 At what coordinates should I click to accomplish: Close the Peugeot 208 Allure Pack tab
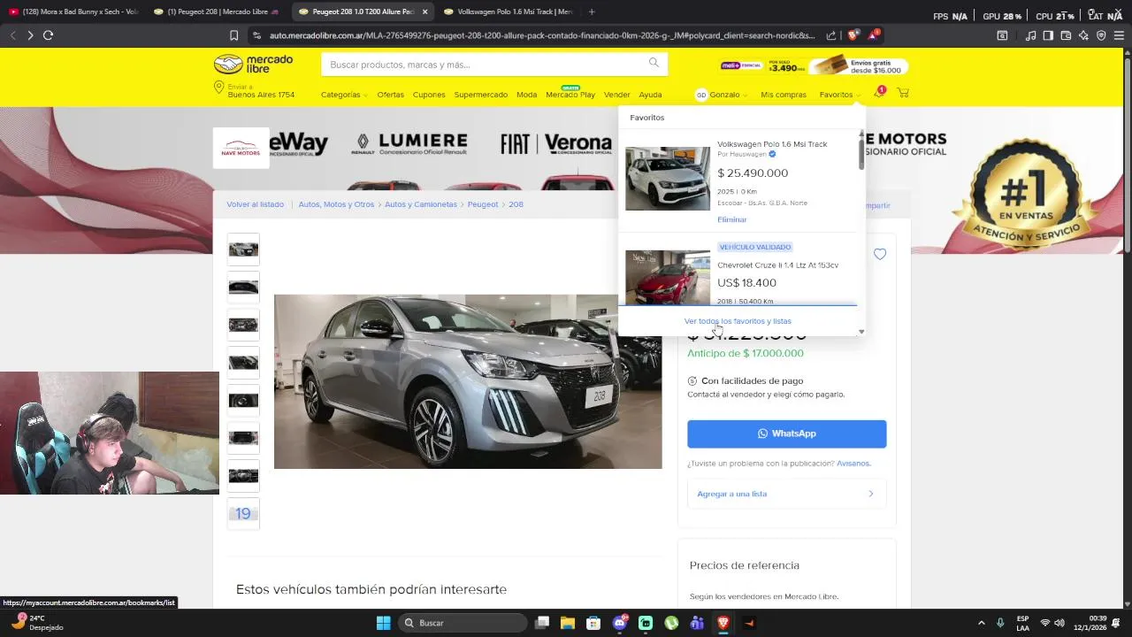[x=425, y=12]
